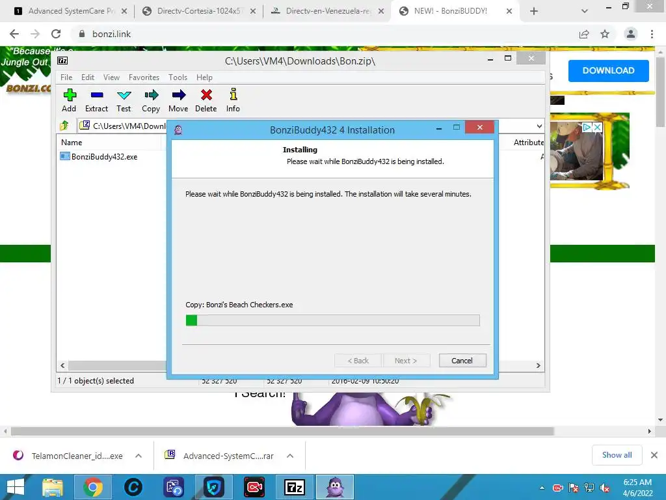Screen dimensions: 666x500
Task: Click the BonziBuddy taskbar icon
Action: (x=335, y=487)
